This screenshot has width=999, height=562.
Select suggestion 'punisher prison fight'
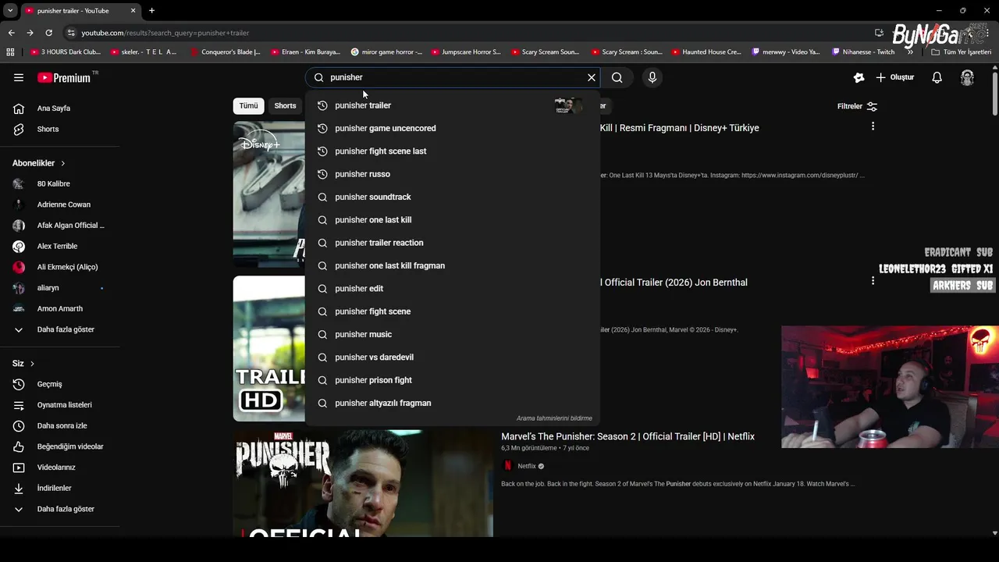tap(451, 380)
